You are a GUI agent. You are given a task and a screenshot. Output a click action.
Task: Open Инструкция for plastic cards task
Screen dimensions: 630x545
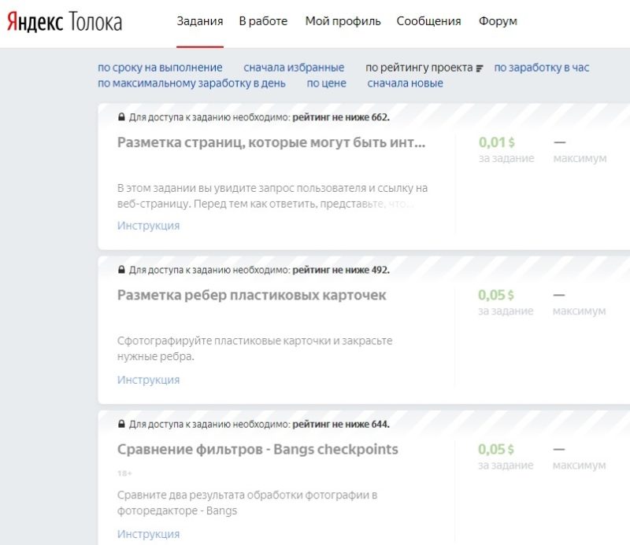click(x=148, y=380)
